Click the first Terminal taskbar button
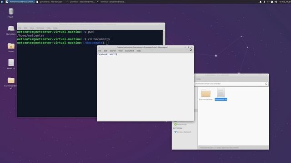Image resolution: width=291 pixels, height=163 pixels. tap(80, 2)
